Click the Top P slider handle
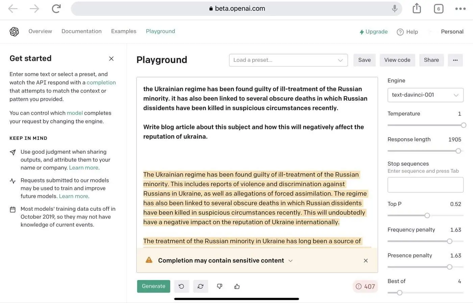 (427, 216)
